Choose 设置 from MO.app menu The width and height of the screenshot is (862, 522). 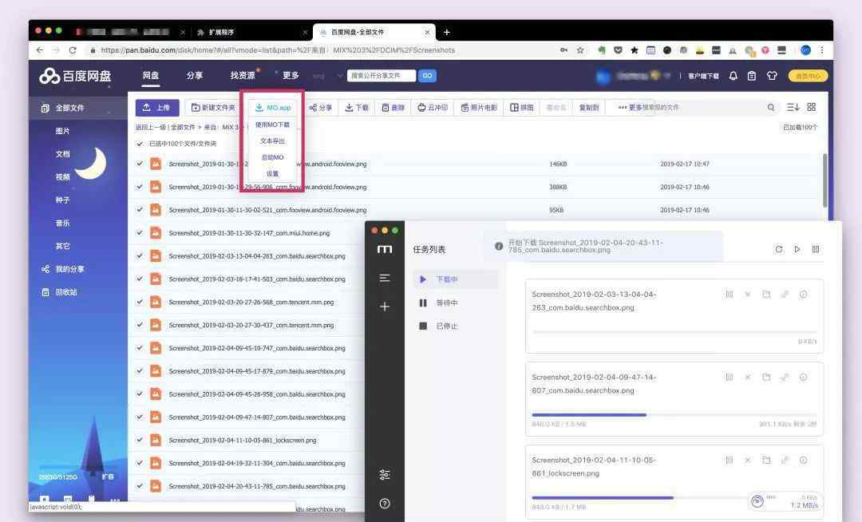click(273, 174)
